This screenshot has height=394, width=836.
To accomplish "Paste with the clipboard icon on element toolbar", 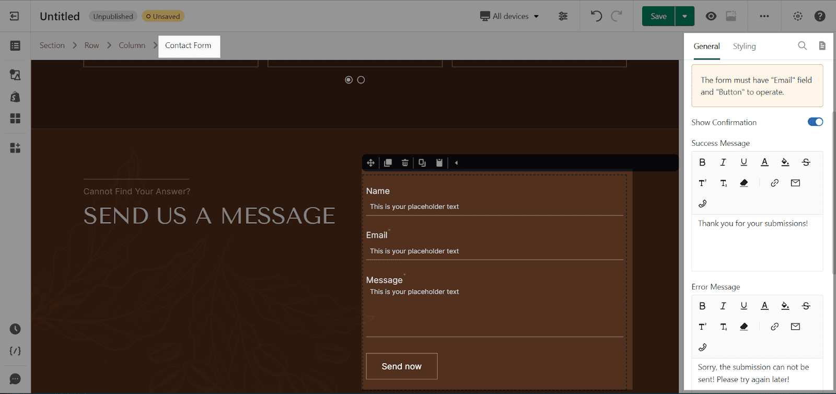I will click(439, 163).
